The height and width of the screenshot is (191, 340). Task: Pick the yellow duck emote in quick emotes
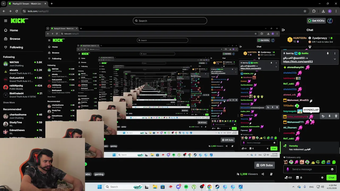[x=313, y=162]
